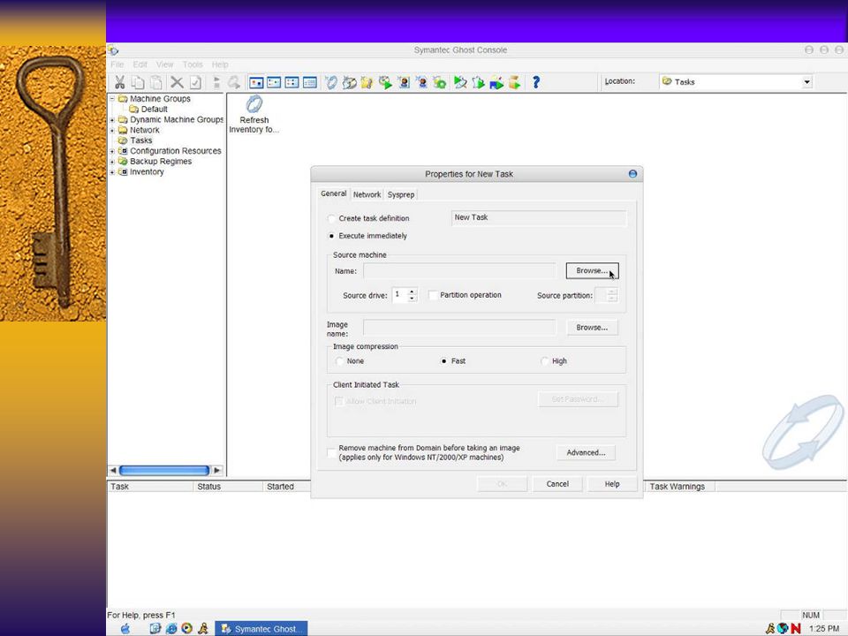Click the Default folder icon in tree
This screenshot has height=636, width=848.
pos(133,110)
